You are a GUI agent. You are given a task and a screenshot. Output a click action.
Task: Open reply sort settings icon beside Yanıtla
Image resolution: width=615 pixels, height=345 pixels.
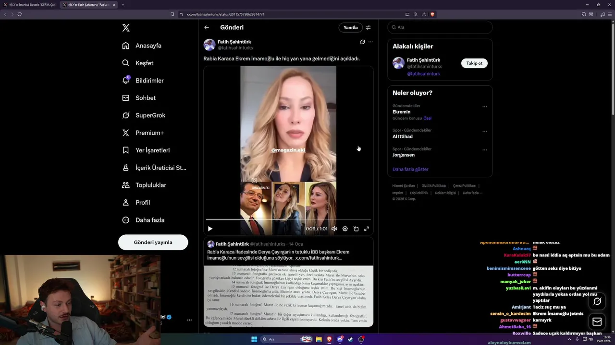[x=368, y=27]
